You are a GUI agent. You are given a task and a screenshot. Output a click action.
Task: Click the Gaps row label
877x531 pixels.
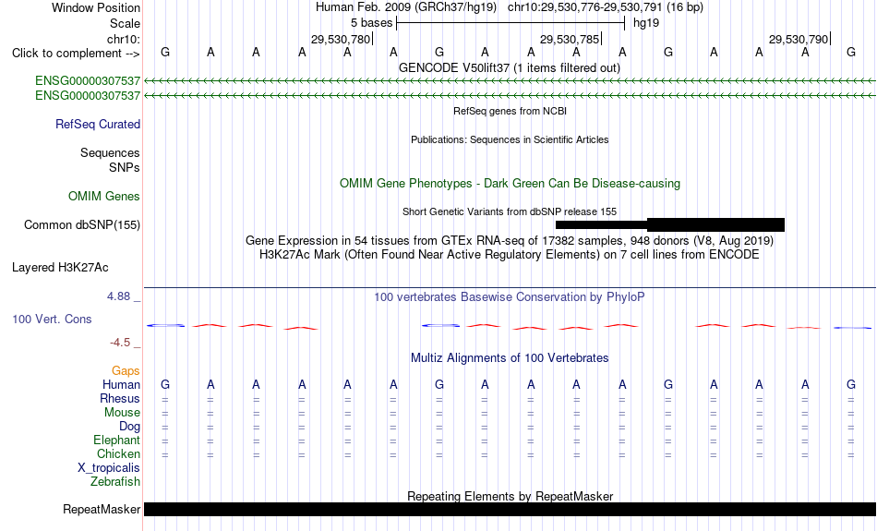(x=126, y=371)
